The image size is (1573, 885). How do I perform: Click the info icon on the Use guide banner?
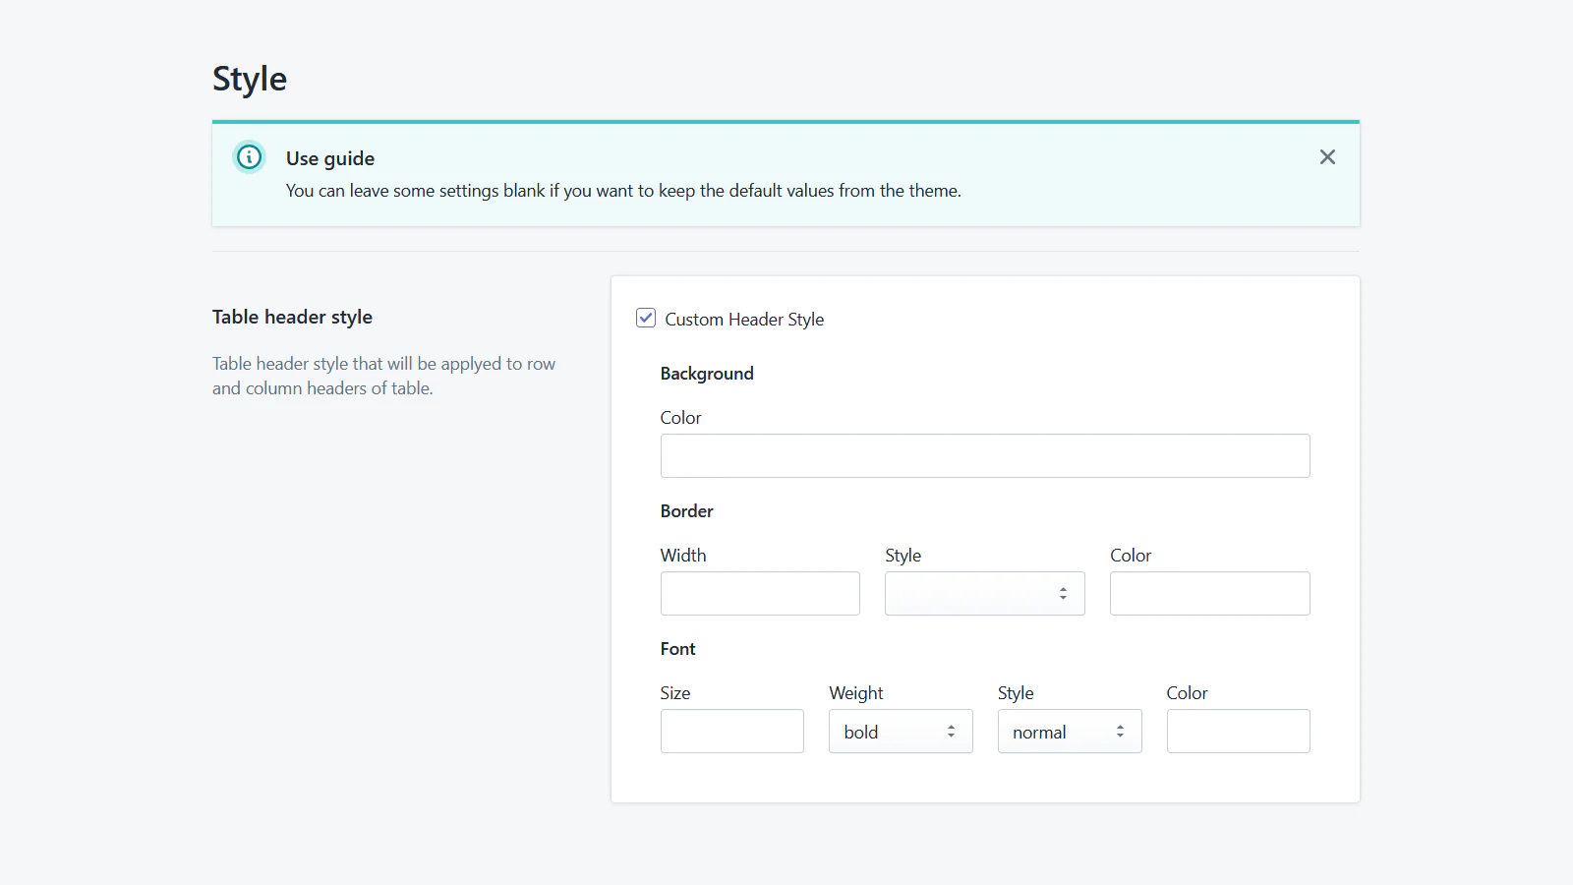[249, 157]
